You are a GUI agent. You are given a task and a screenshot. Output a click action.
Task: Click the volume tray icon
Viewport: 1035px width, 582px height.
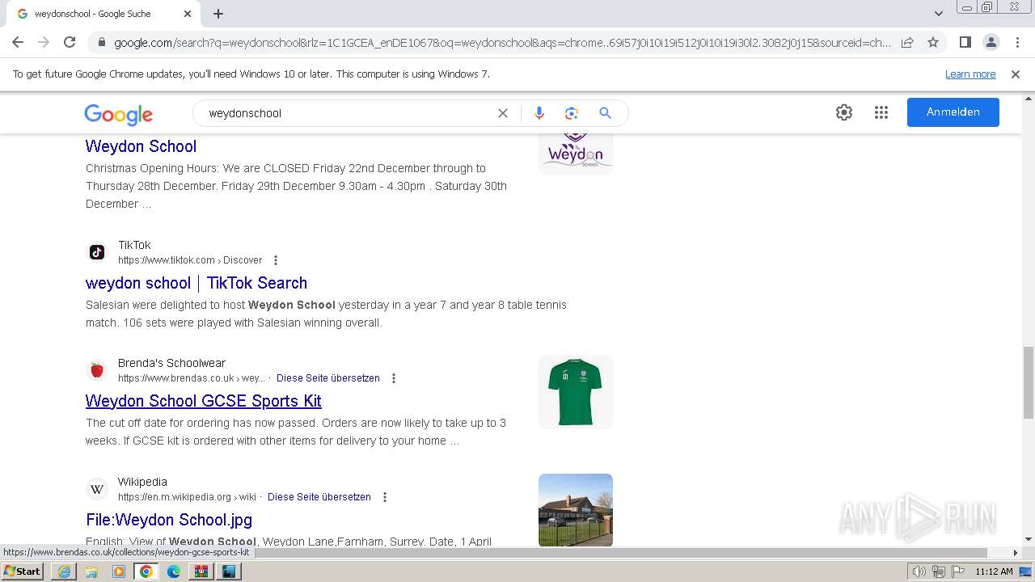919,571
